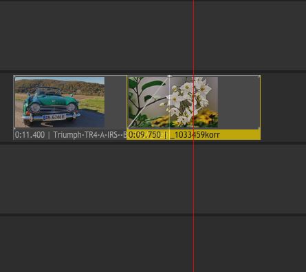Click the top-left corner handle of the Triumph clip
The width and height of the screenshot is (306, 272).
click(x=14, y=76)
